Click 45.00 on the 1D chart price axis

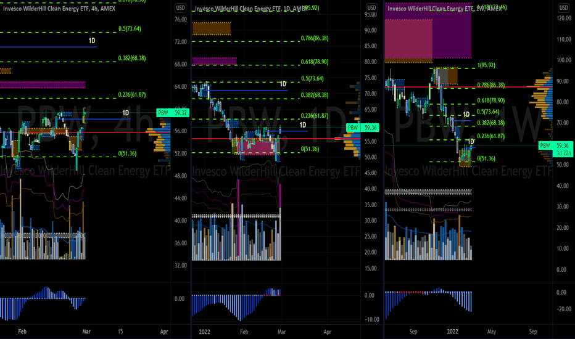[371, 173]
